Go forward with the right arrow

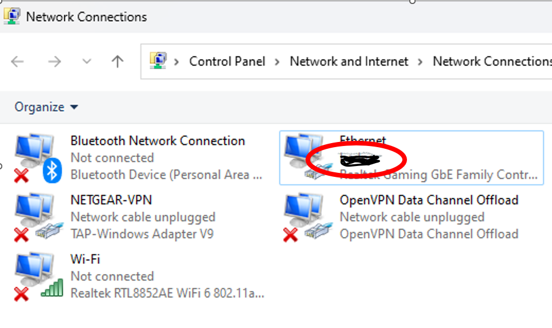tap(54, 61)
